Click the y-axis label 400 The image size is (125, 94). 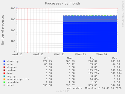(x=13, y=8)
